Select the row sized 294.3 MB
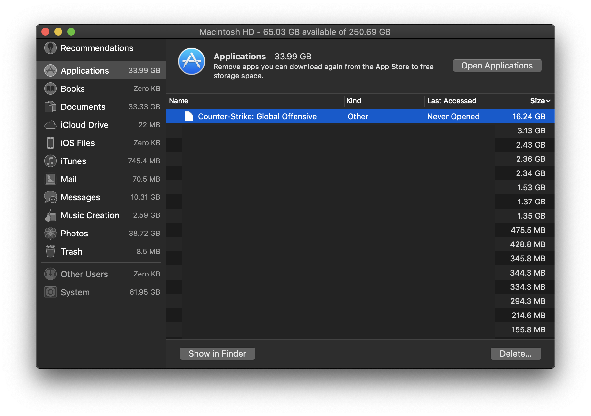The height and width of the screenshot is (416, 591). coord(360,301)
